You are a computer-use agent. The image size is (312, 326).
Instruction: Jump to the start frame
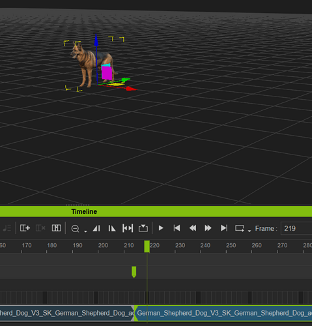(177, 228)
